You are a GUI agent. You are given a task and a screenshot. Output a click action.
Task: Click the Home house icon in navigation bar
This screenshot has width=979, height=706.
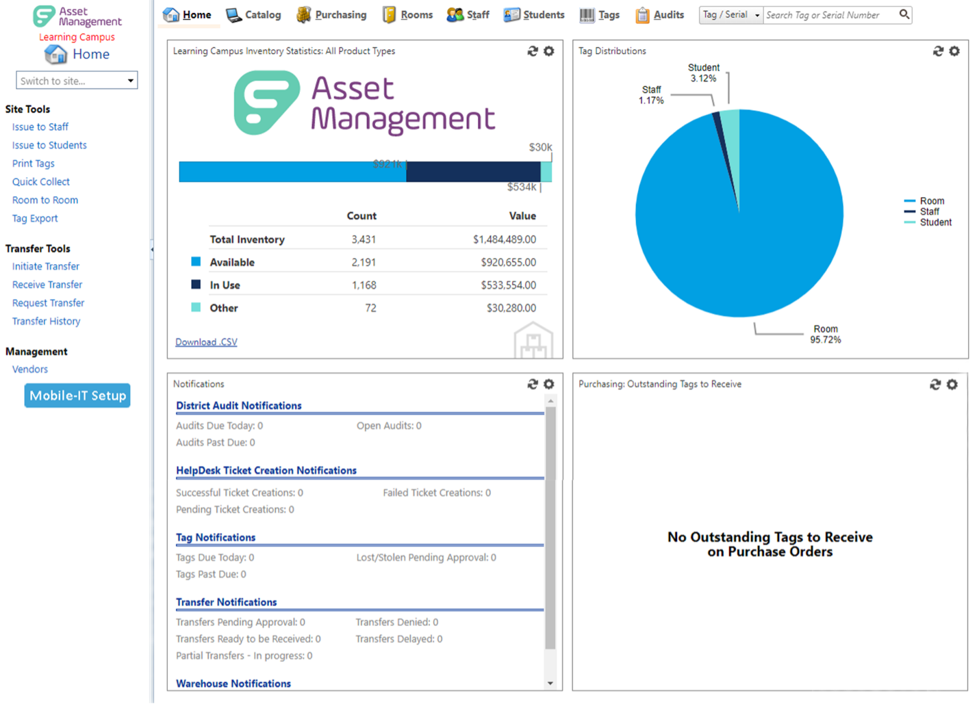coord(171,15)
